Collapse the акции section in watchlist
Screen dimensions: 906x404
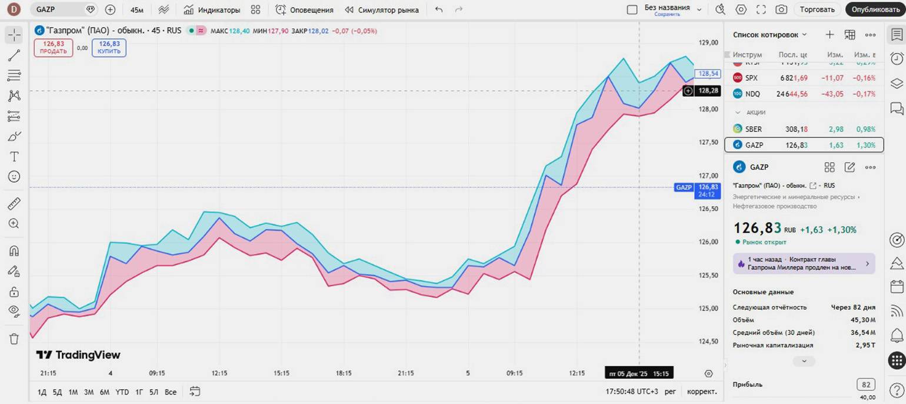click(x=738, y=112)
